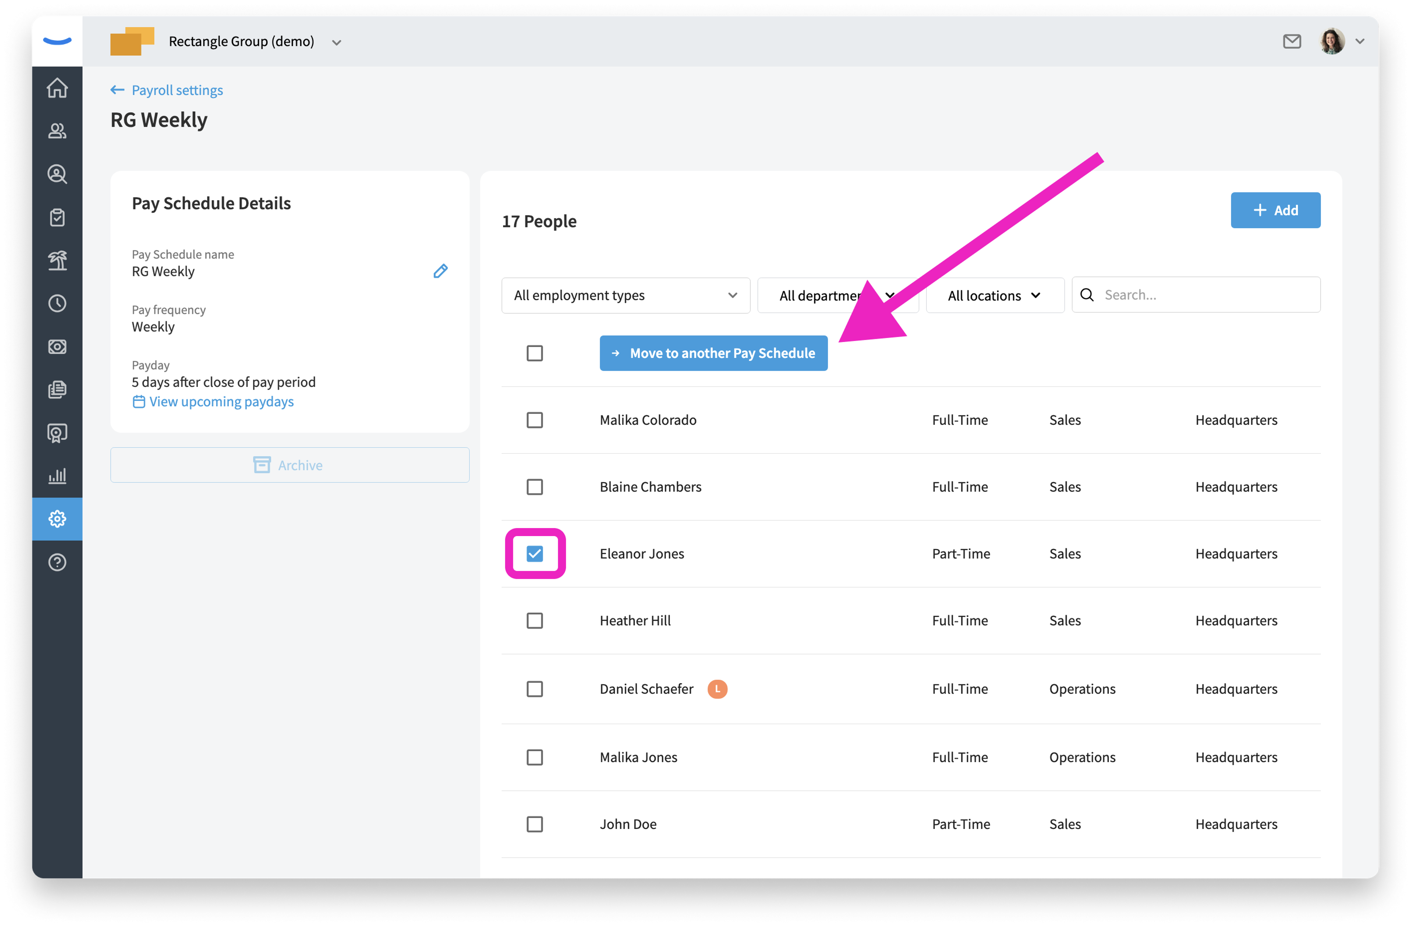Toggle the select-all people checkbox
The image size is (1411, 926).
click(x=535, y=353)
